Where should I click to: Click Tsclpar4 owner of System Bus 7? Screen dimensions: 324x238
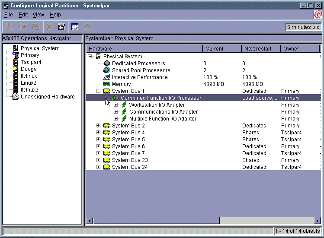tap(291, 153)
